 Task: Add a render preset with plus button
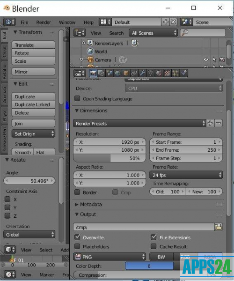[210, 123]
